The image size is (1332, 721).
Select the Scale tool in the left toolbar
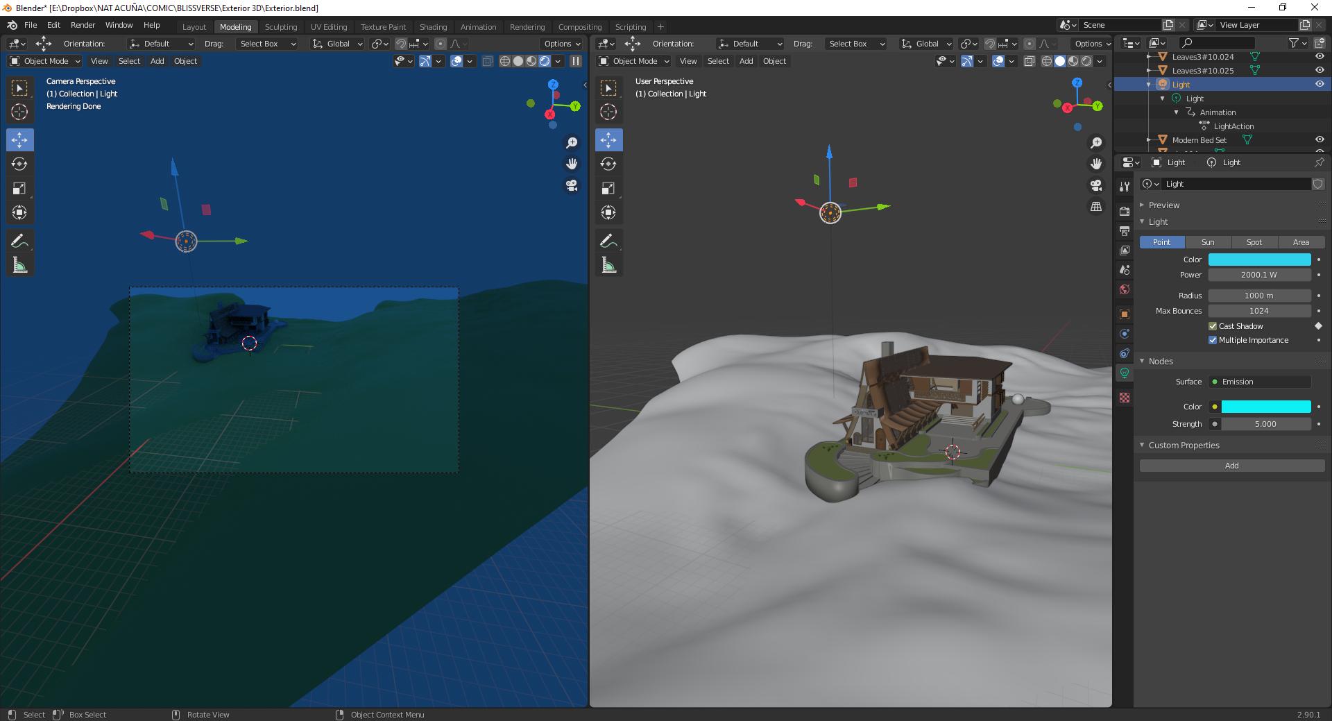pos(19,188)
